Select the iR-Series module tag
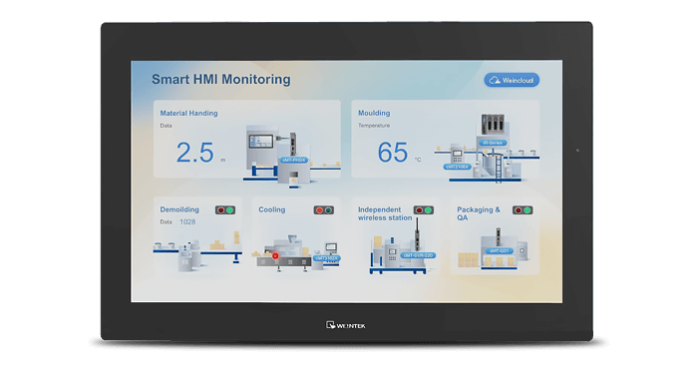This screenshot has width=698, height=374. (x=493, y=143)
